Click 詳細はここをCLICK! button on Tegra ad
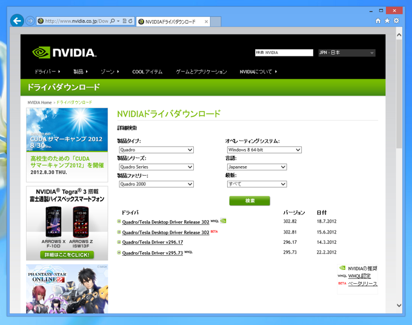412x325 pixels. pos(67,255)
